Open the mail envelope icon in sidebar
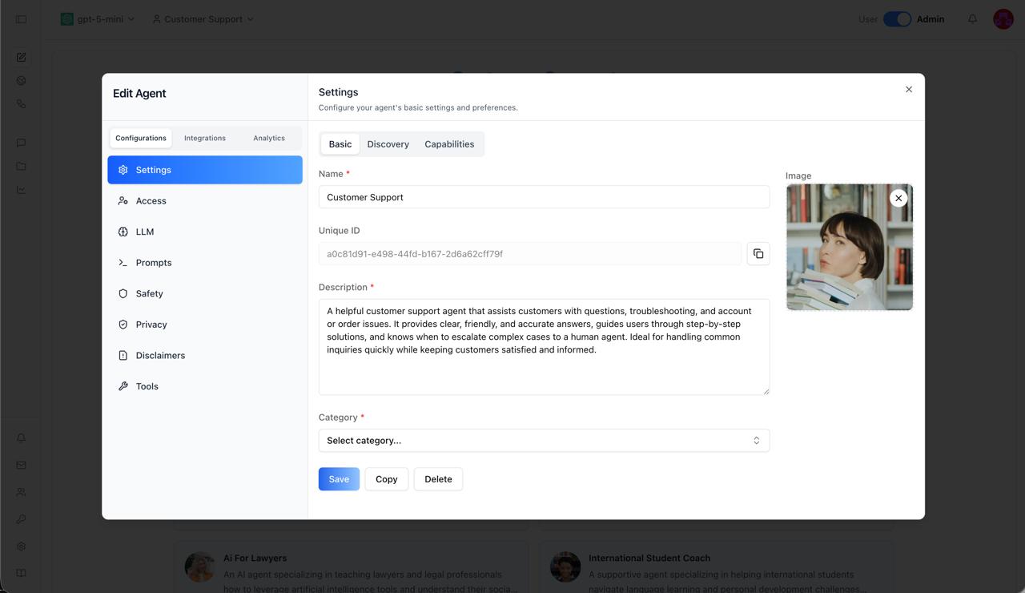The width and height of the screenshot is (1025, 593). tap(22, 465)
